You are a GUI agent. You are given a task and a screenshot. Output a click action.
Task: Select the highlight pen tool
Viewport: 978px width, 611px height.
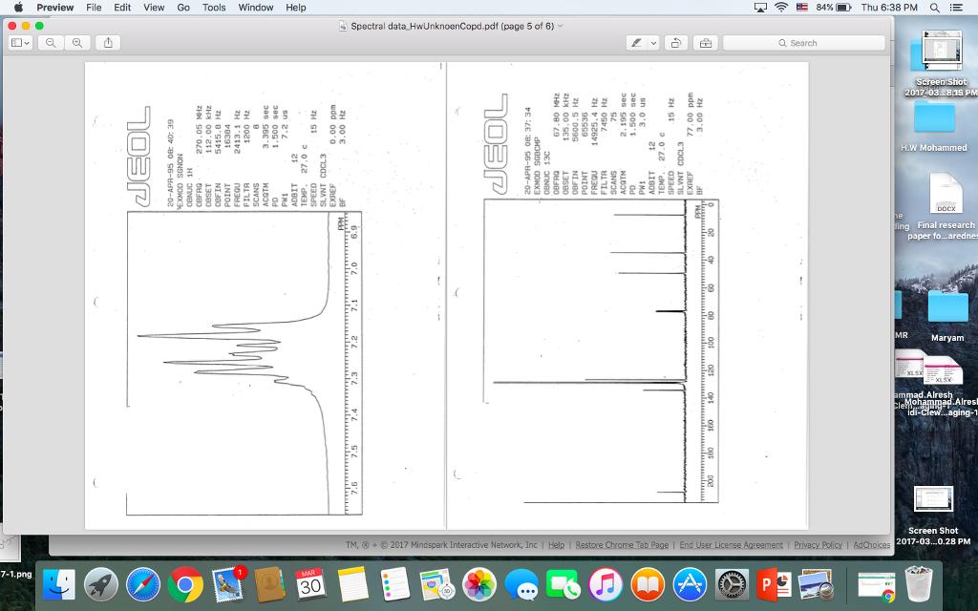click(636, 43)
